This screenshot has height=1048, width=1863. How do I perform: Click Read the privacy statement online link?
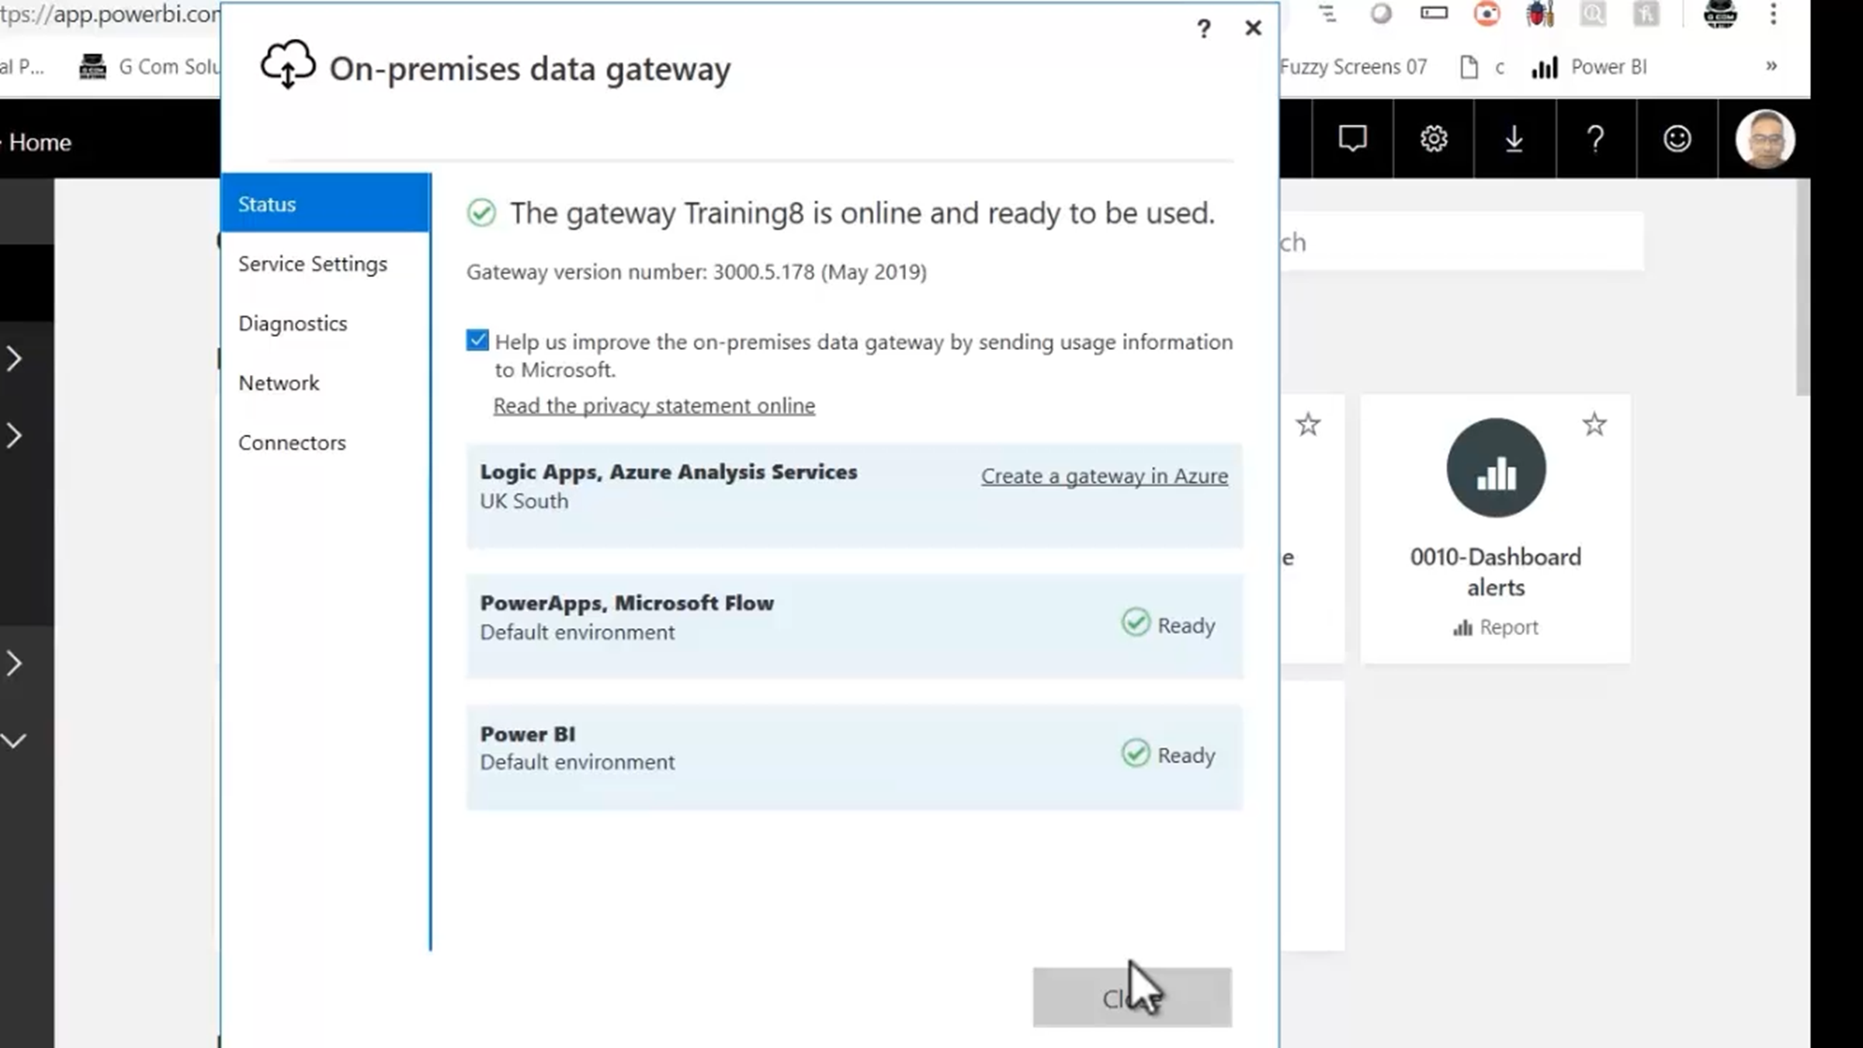(654, 406)
